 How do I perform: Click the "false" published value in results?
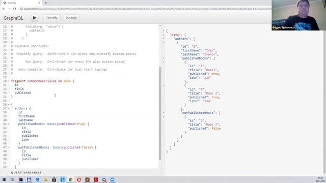pos(216,129)
